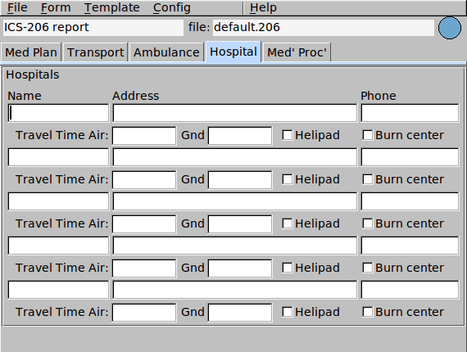Click the file name field showing default.206
The width and height of the screenshot is (467, 352).
324,28
